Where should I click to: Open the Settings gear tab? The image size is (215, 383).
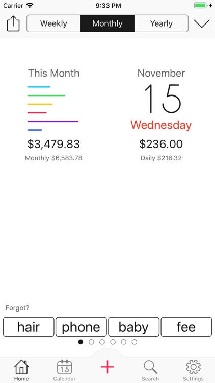click(x=193, y=367)
